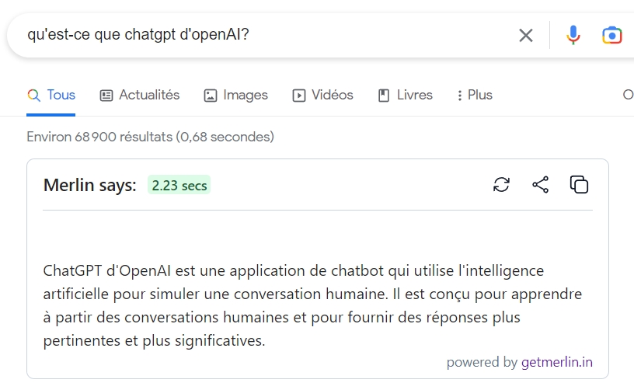
Task: Select the Vidéos tab
Action: point(322,95)
